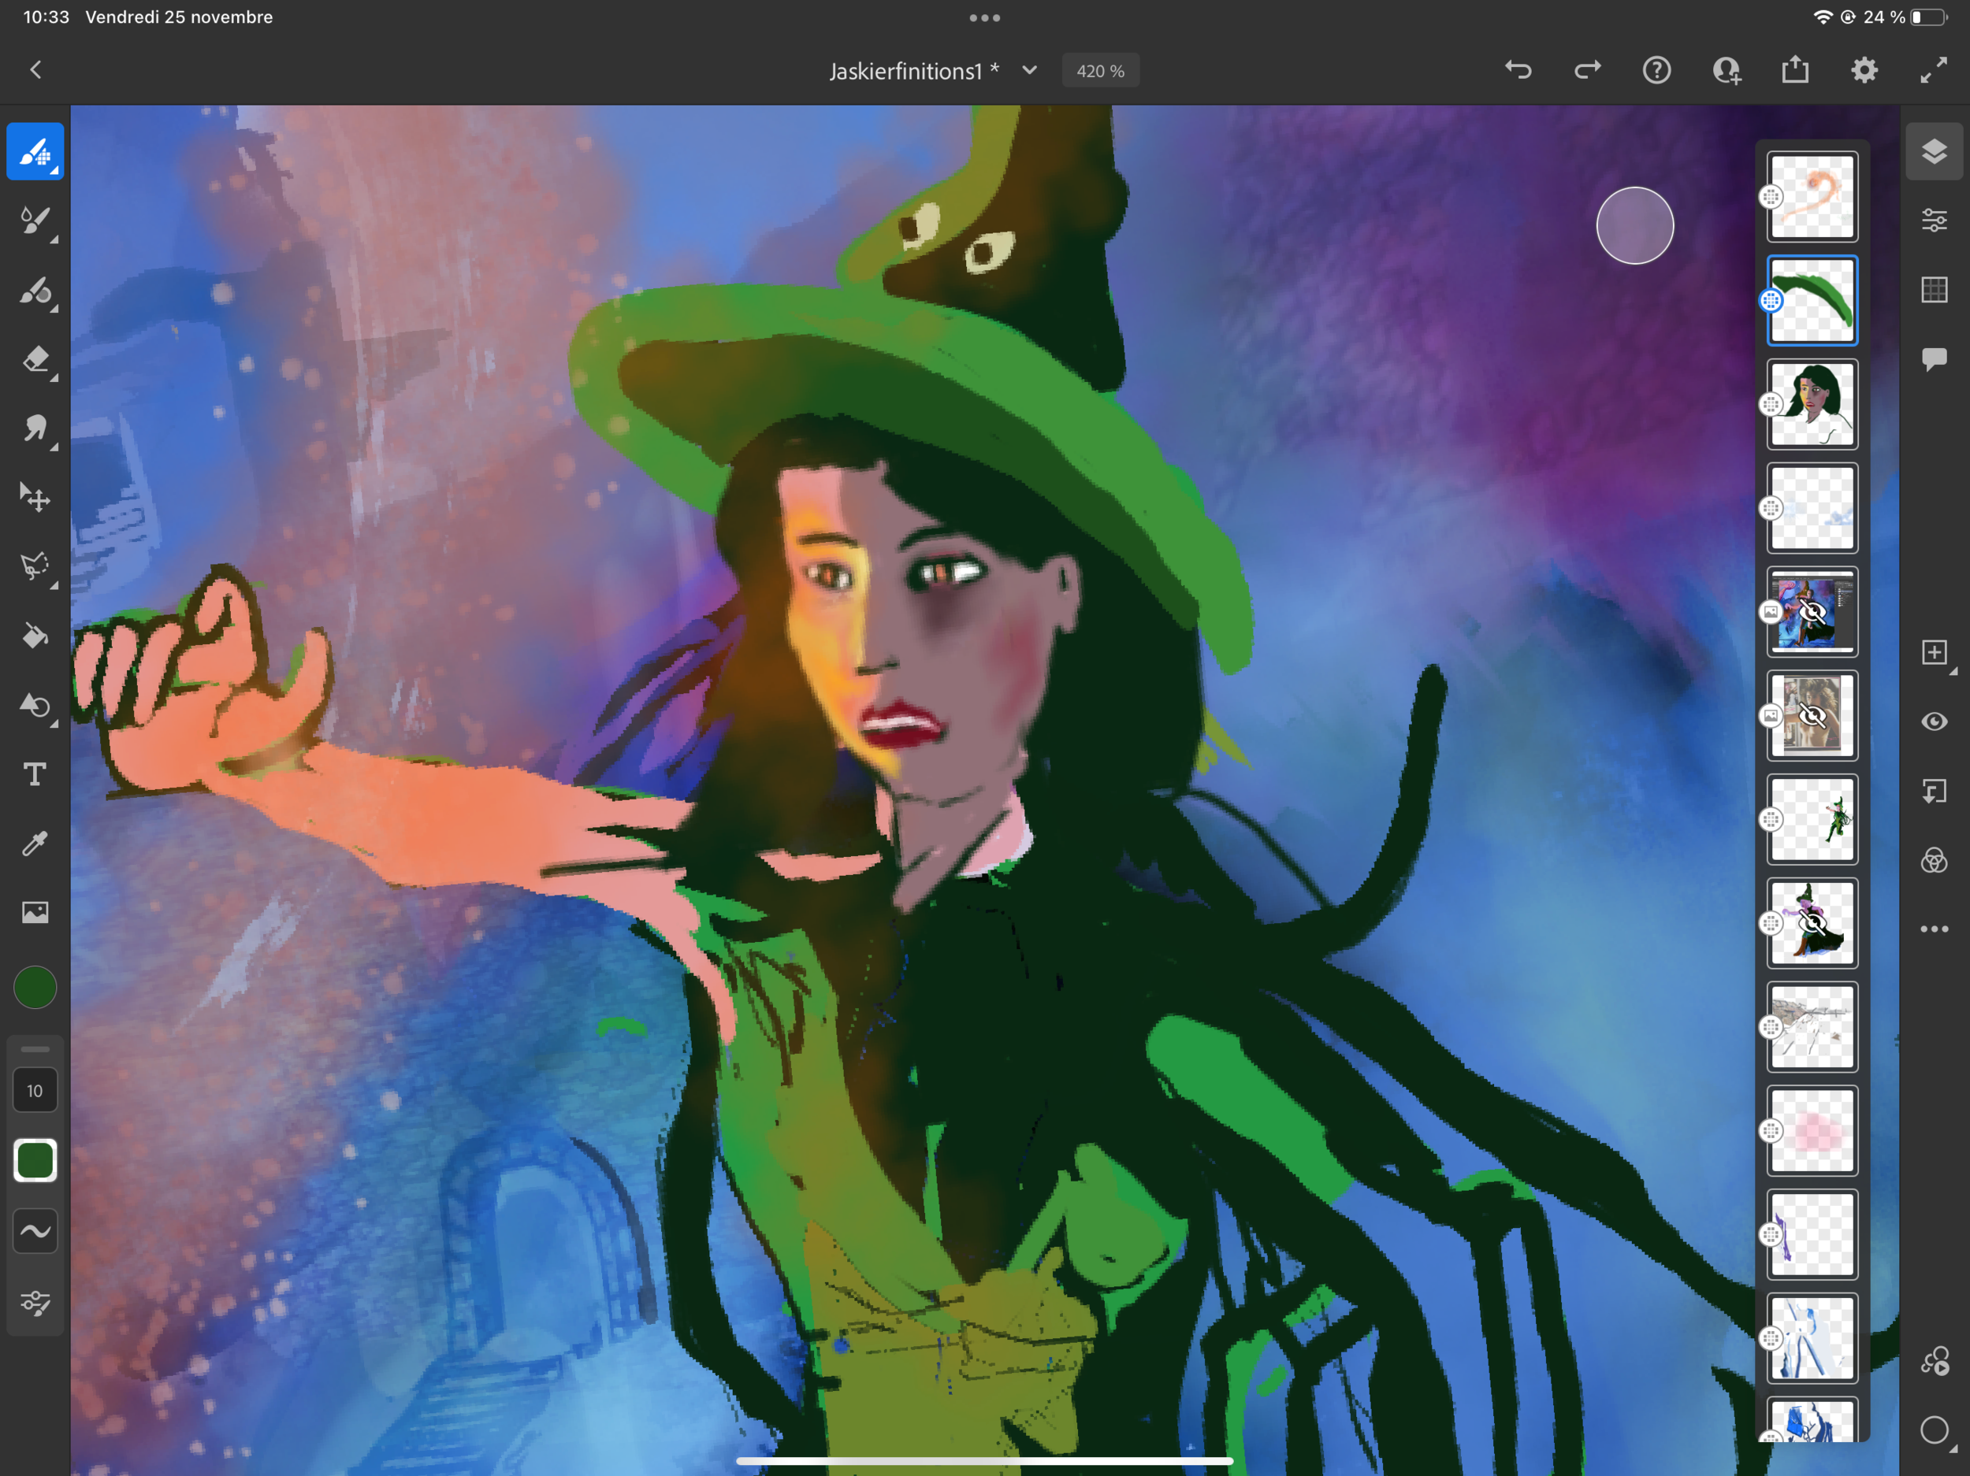1970x1476 pixels.
Task: Select the Eyedropper tool
Action: [x=35, y=843]
